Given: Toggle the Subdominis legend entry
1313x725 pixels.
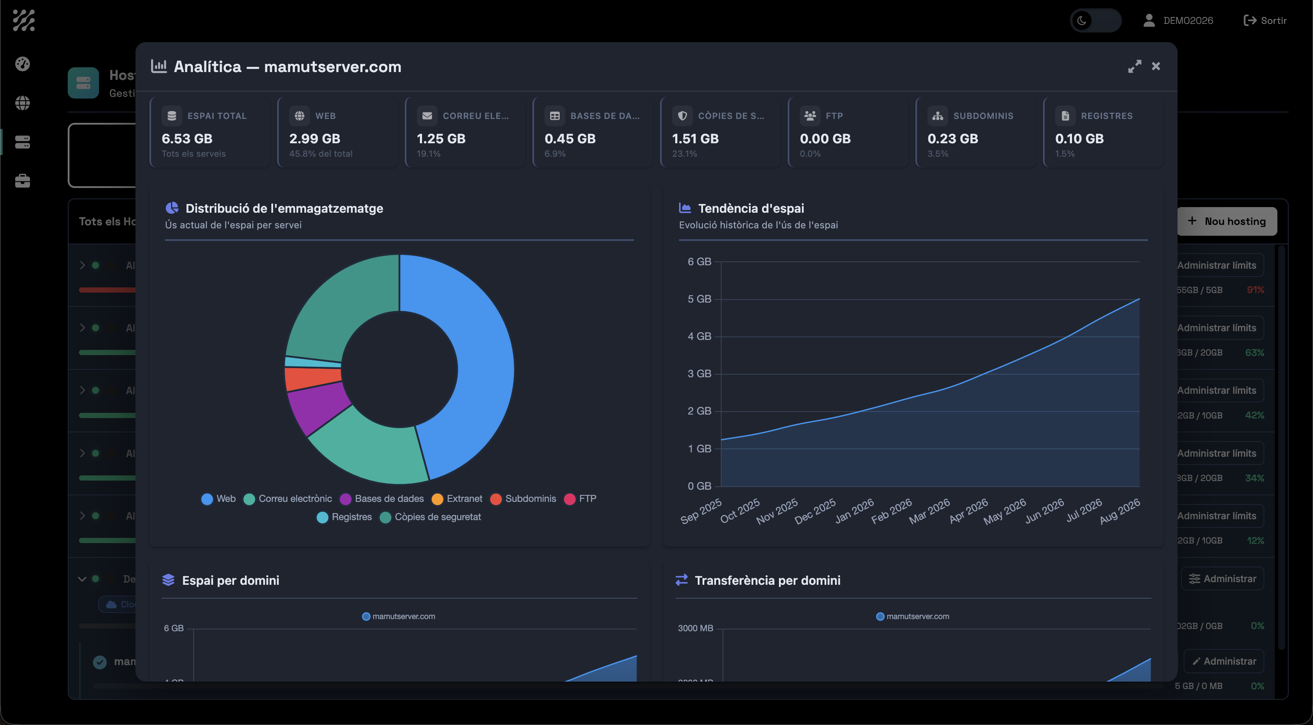Looking at the screenshot, I should 523,499.
